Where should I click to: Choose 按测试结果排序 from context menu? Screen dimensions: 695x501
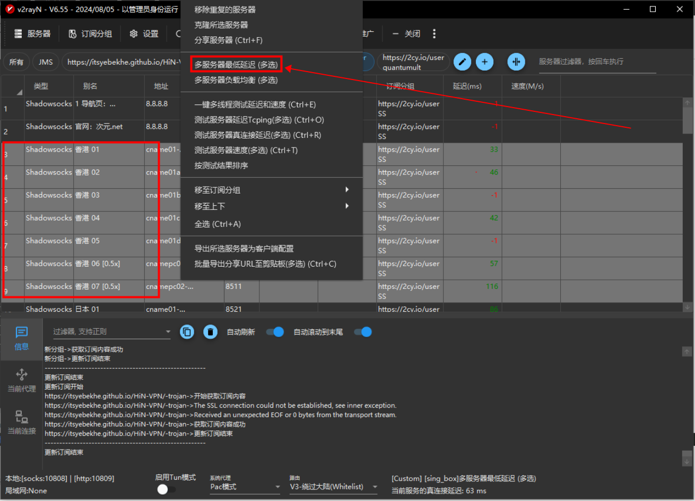coord(221,165)
